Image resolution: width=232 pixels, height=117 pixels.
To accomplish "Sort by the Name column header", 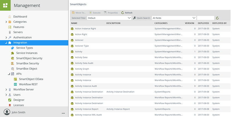I will click(x=74, y=23).
